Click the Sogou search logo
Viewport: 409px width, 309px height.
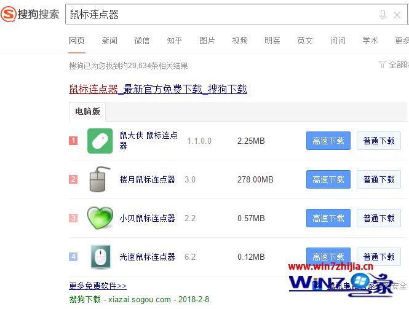(x=30, y=14)
